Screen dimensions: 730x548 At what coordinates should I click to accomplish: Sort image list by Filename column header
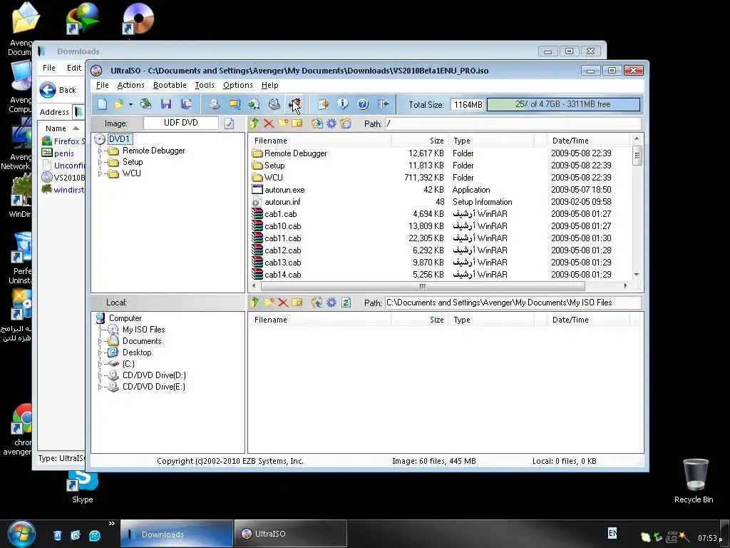(x=320, y=141)
